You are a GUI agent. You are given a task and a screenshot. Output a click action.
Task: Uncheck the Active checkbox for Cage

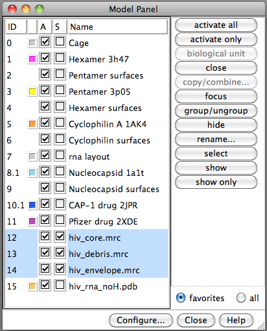(45, 42)
